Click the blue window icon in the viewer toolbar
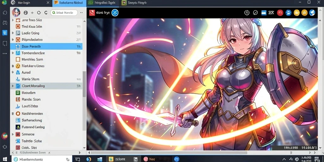 [x=264, y=13]
